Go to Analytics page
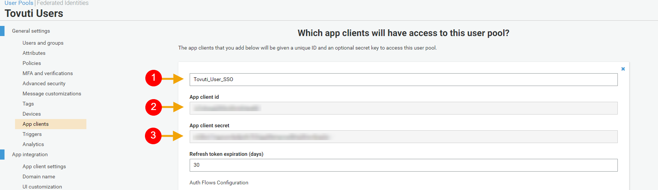This screenshot has height=190, width=658. pyautogui.click(x=33, y=144)
